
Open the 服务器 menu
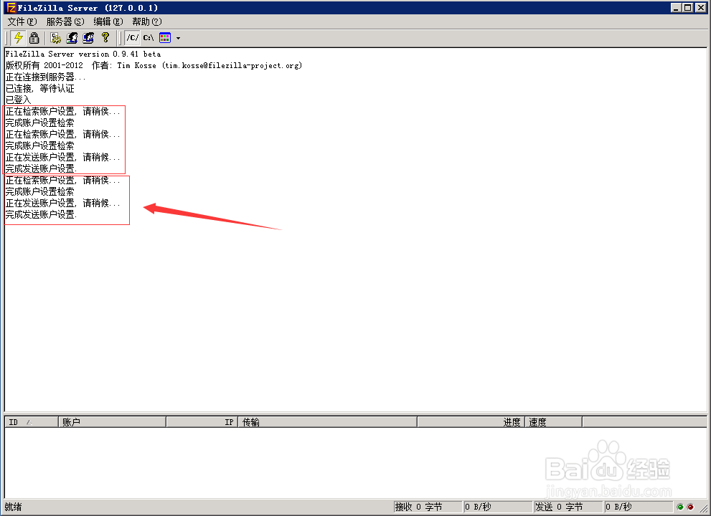65,21
